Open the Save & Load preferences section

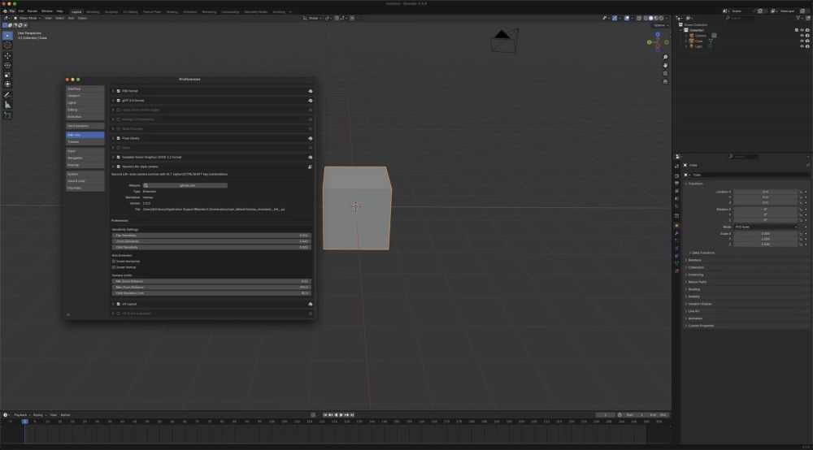pyautogui.click(x=85, y=181)
